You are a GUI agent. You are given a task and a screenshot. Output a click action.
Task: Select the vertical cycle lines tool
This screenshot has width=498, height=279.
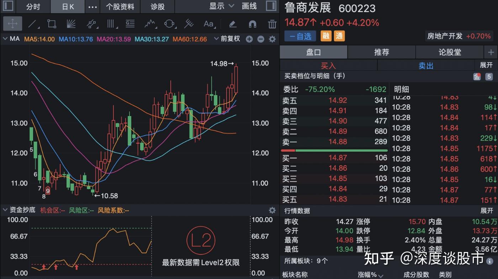(x=112, y=24)
